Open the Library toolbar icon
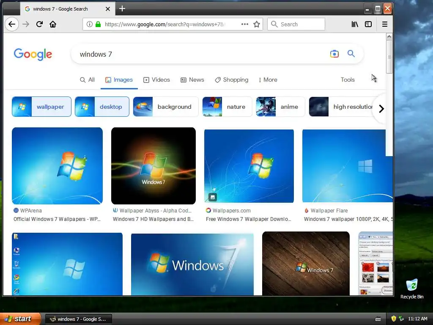 coord(355,24)
